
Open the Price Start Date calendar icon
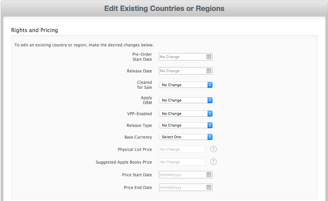pos(209,175)
